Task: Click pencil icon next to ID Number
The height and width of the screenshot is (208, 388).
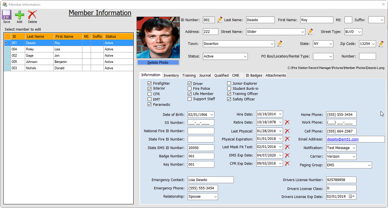Action: 220,20
